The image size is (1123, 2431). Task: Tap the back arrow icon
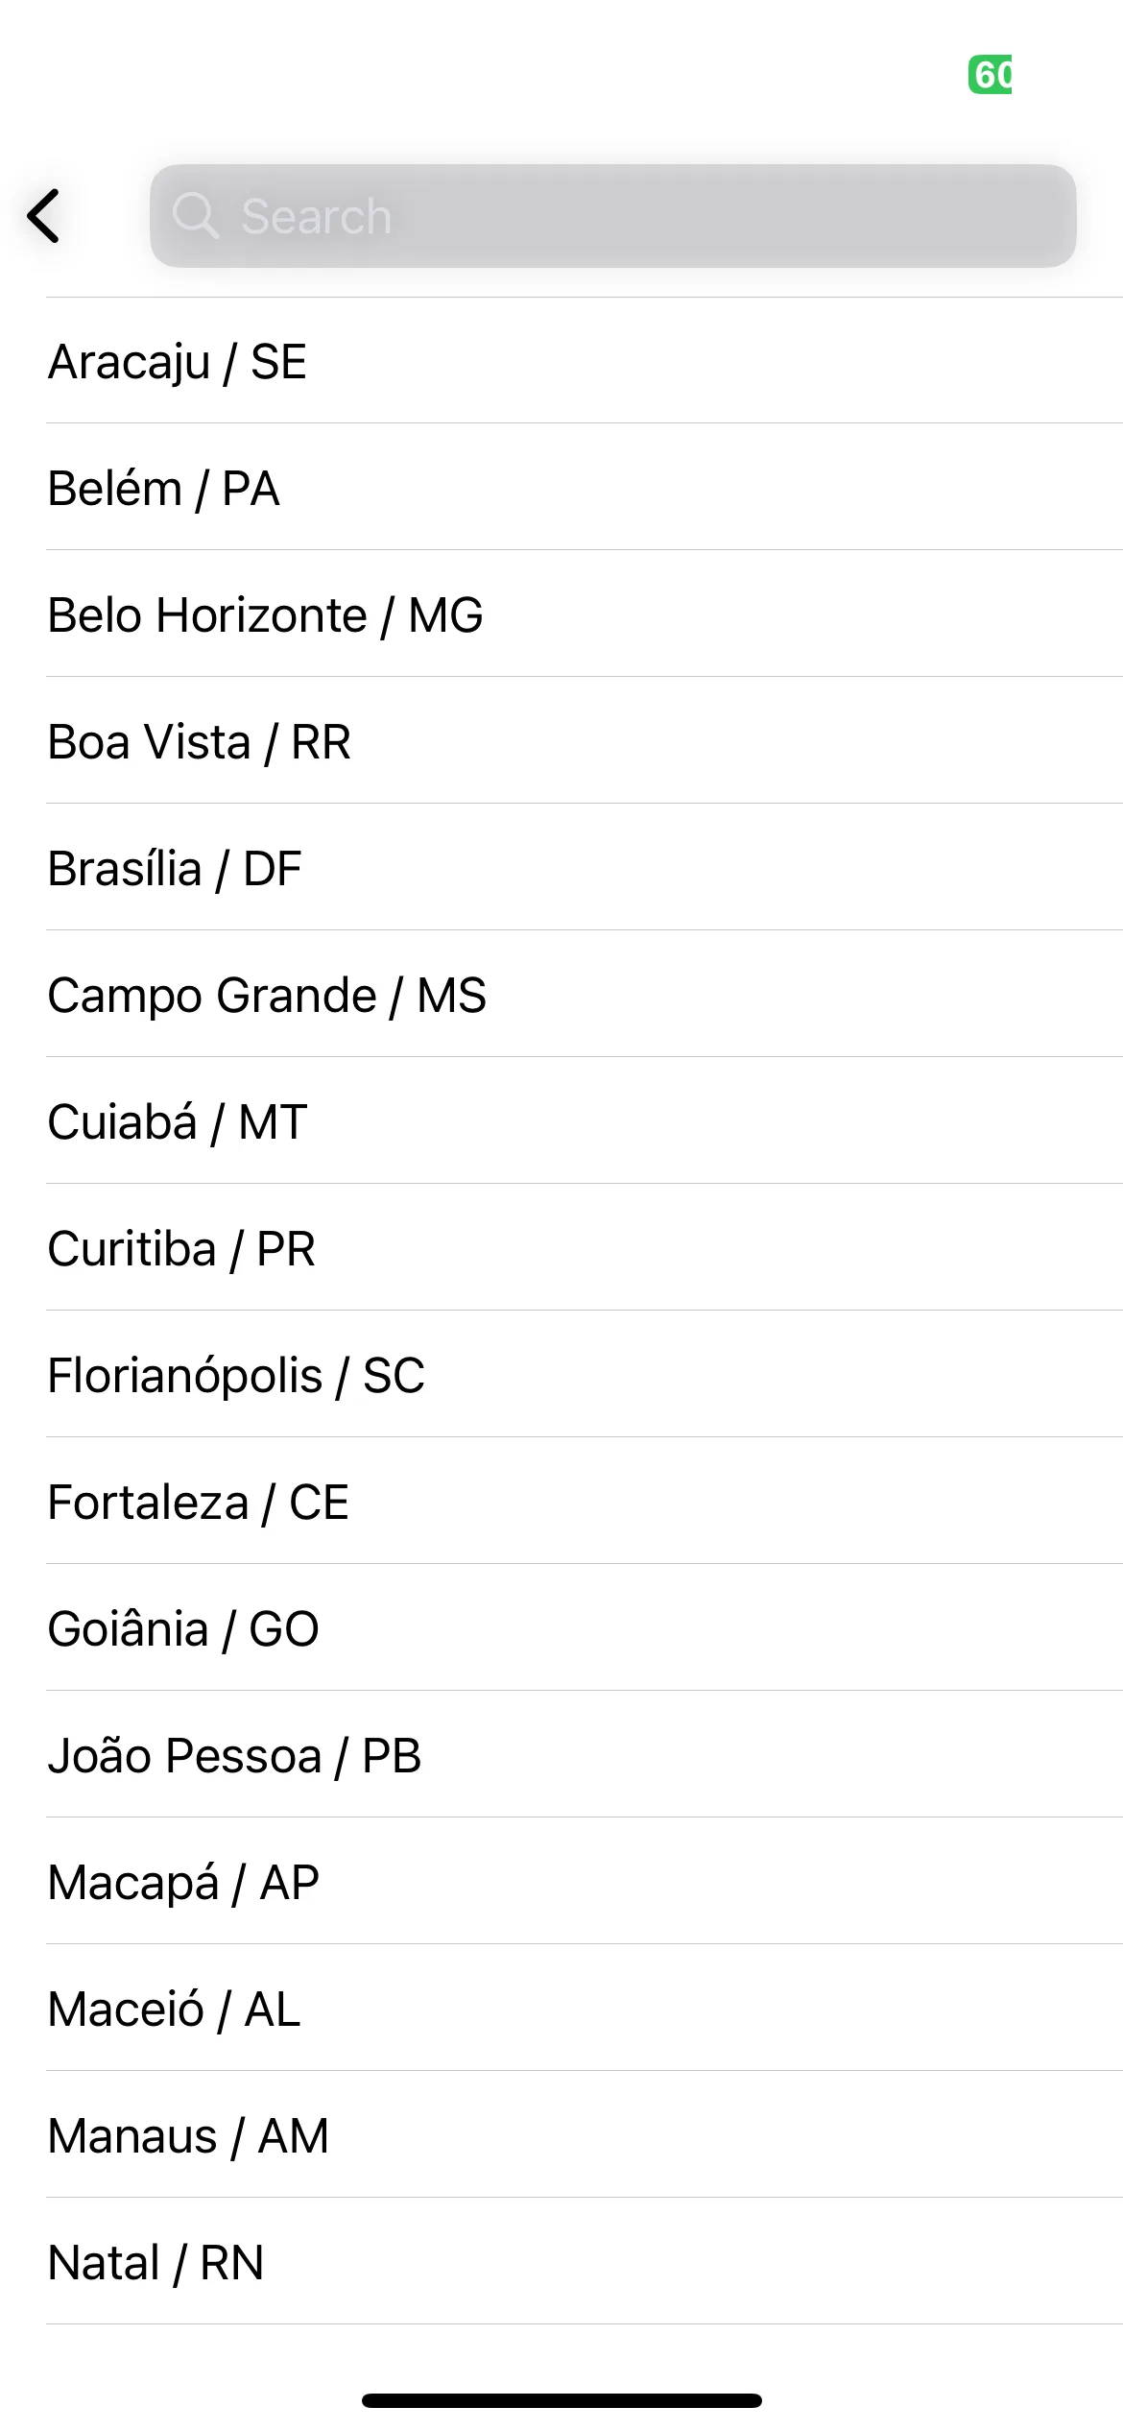click(44, 216)
